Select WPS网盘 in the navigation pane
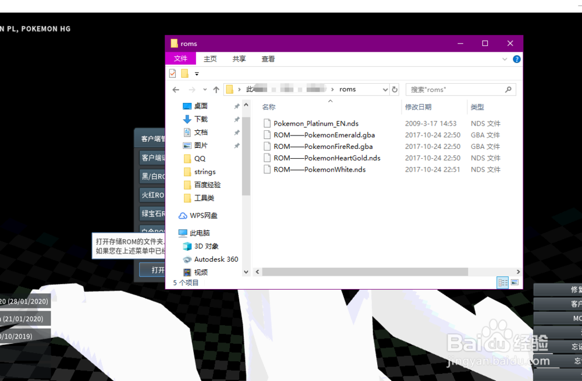This screenshot has height=381, width=582. 203,216
